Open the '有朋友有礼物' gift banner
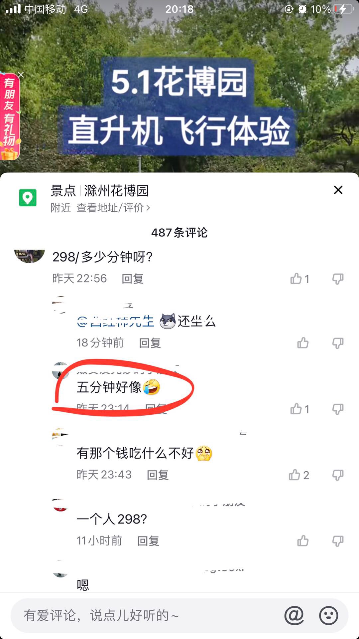This screenshot has width=359, height=639. pyautogui.click(x=10, y=116)
